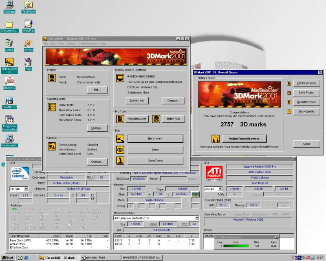Open the Windows Start menu
Screen dimensions: 326x261
point(7,258)
